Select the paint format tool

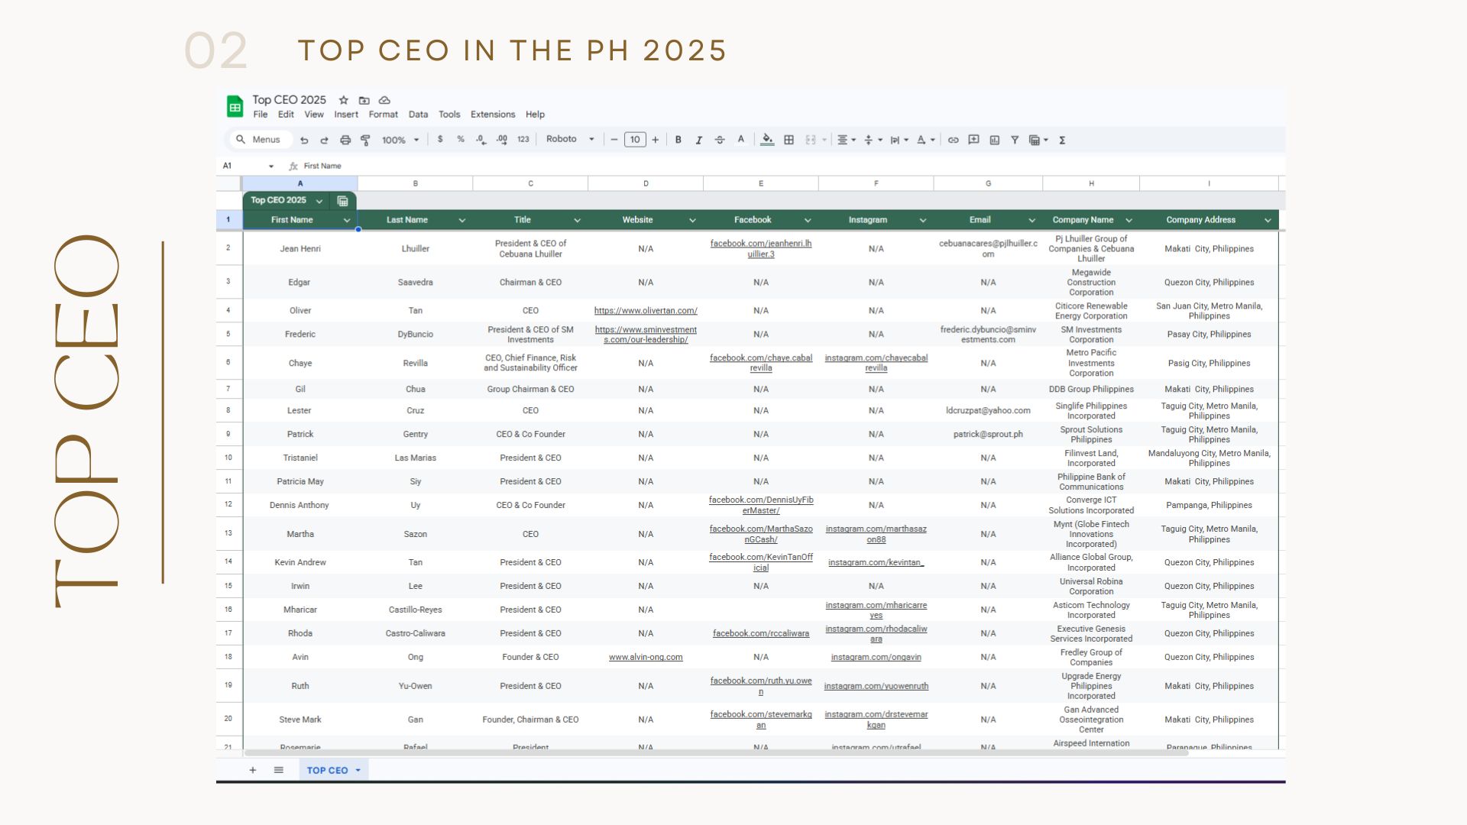[x=365, y=140]
